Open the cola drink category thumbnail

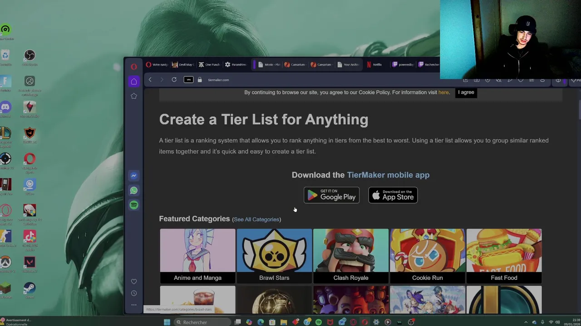(x=197, y=300)
